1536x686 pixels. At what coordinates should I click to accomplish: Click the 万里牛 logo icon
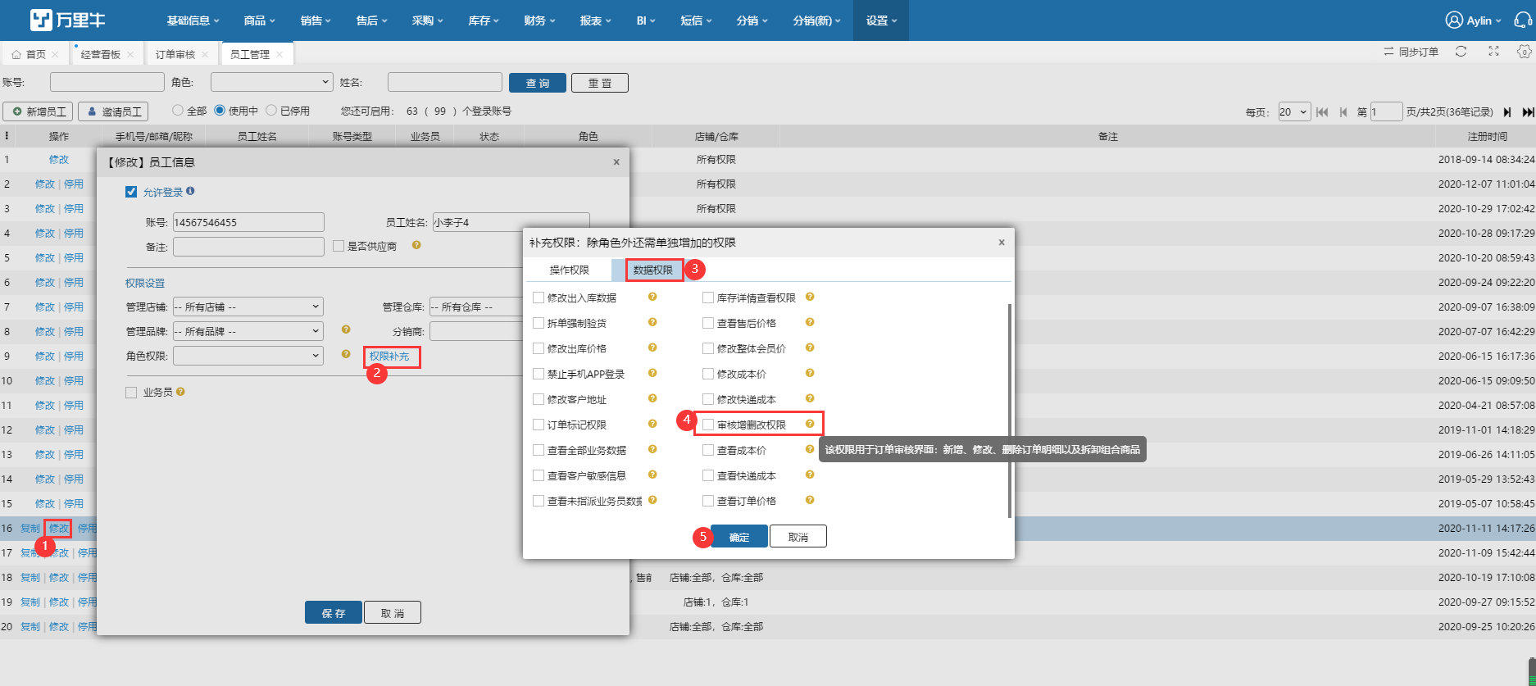tap(41, 20)
